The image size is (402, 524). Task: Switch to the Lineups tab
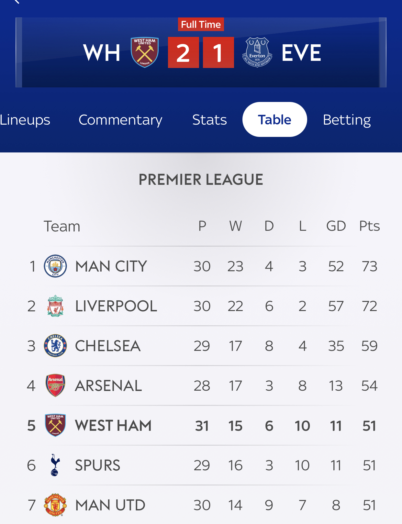[x=25, y=120]
